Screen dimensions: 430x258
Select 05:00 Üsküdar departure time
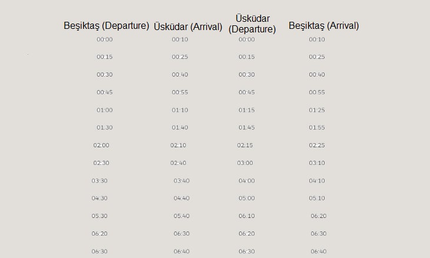click(x=247, y=199)
